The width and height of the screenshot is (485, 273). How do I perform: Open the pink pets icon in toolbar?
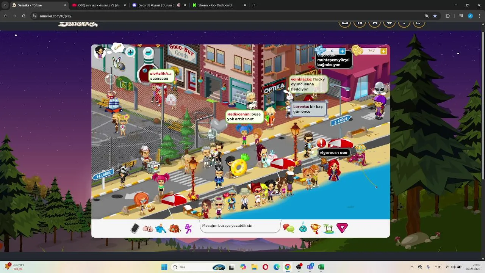[148, 229]
